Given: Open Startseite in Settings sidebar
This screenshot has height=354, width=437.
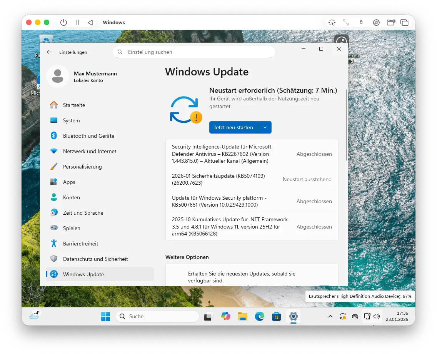Looking at the screenshot, I should coord(100,105).
